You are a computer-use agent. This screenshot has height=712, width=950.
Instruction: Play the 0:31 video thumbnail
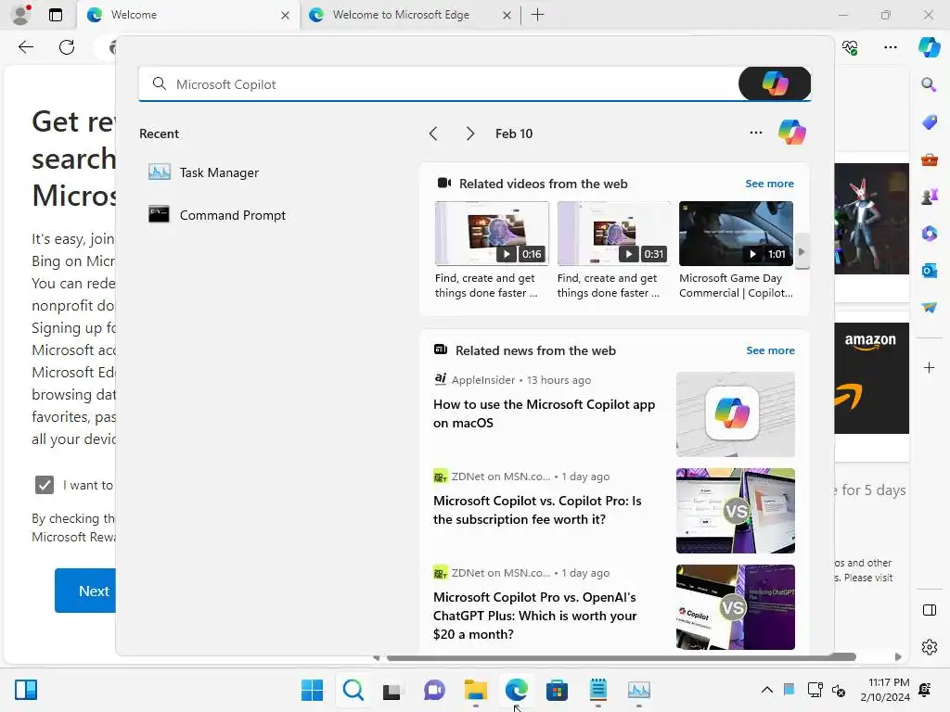614,234
